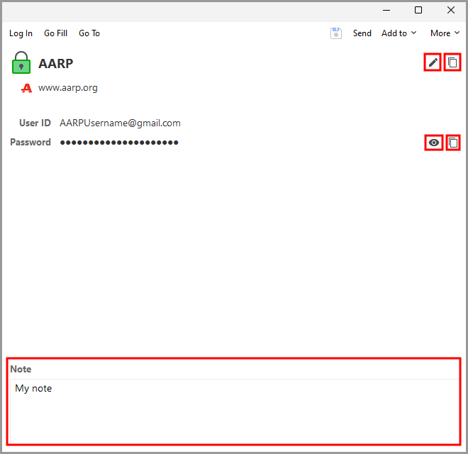Click the red AARP favicon
468x454 pixels.
coord(26,88)
